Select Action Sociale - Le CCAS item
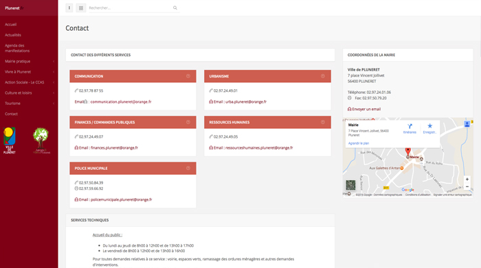Screen dimensions: 481x268 25,82
